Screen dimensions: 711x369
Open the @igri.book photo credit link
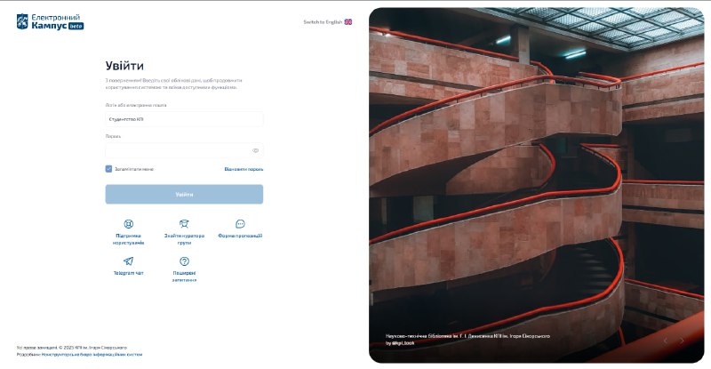point(403,343)
